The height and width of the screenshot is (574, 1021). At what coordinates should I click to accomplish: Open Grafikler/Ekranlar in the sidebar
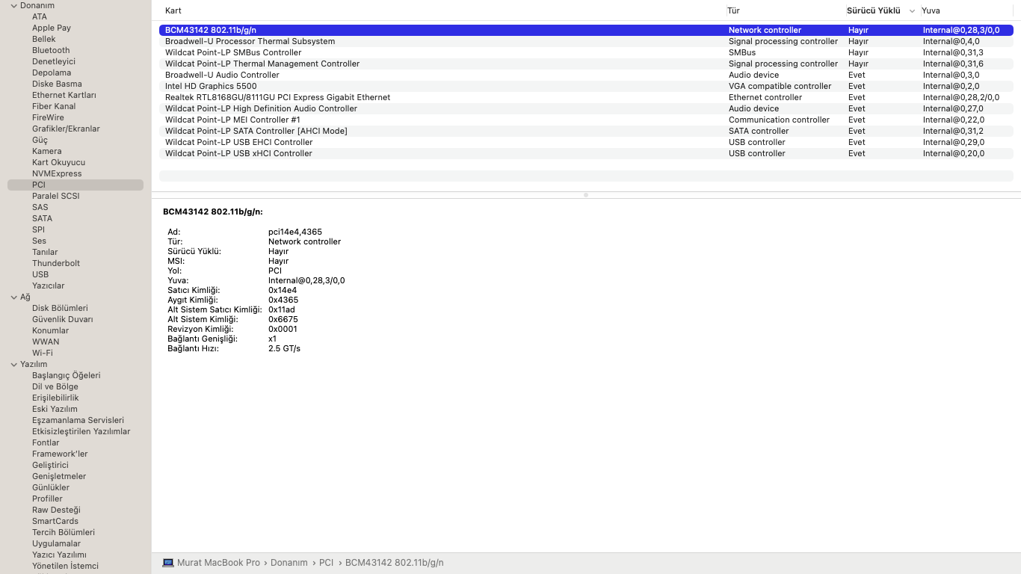coord(66,129)
